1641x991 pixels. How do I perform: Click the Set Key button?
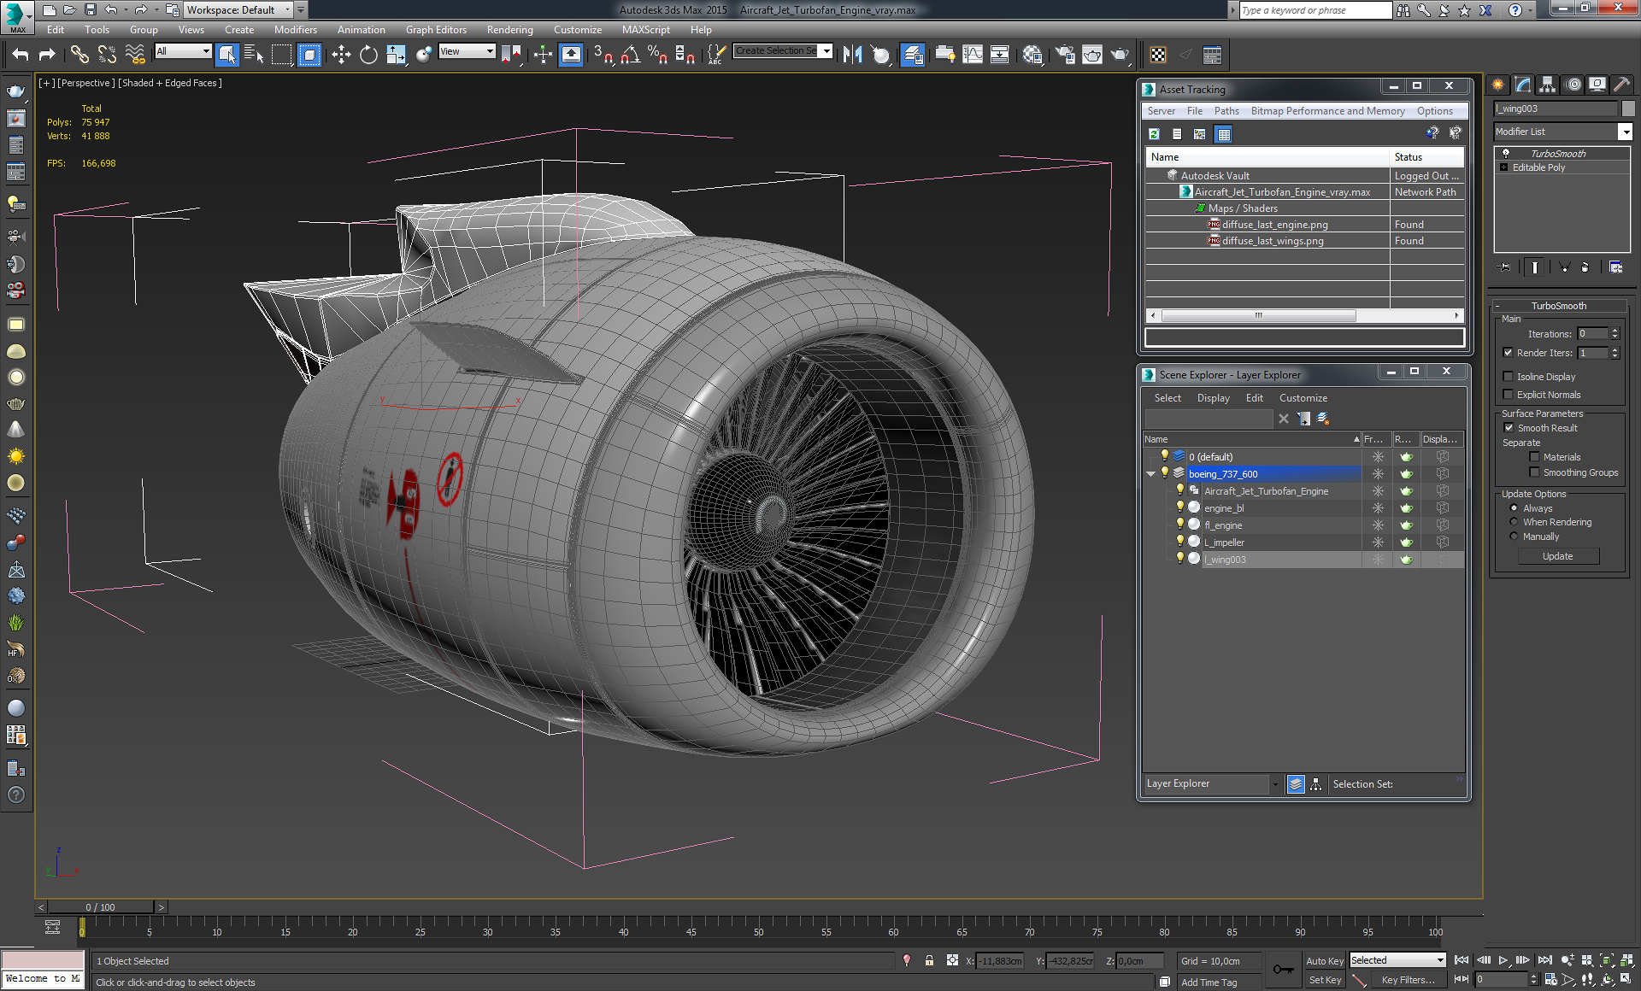(x=1325, y=981)
